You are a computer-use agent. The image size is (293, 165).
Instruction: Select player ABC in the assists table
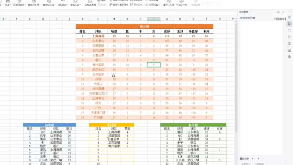43,132
